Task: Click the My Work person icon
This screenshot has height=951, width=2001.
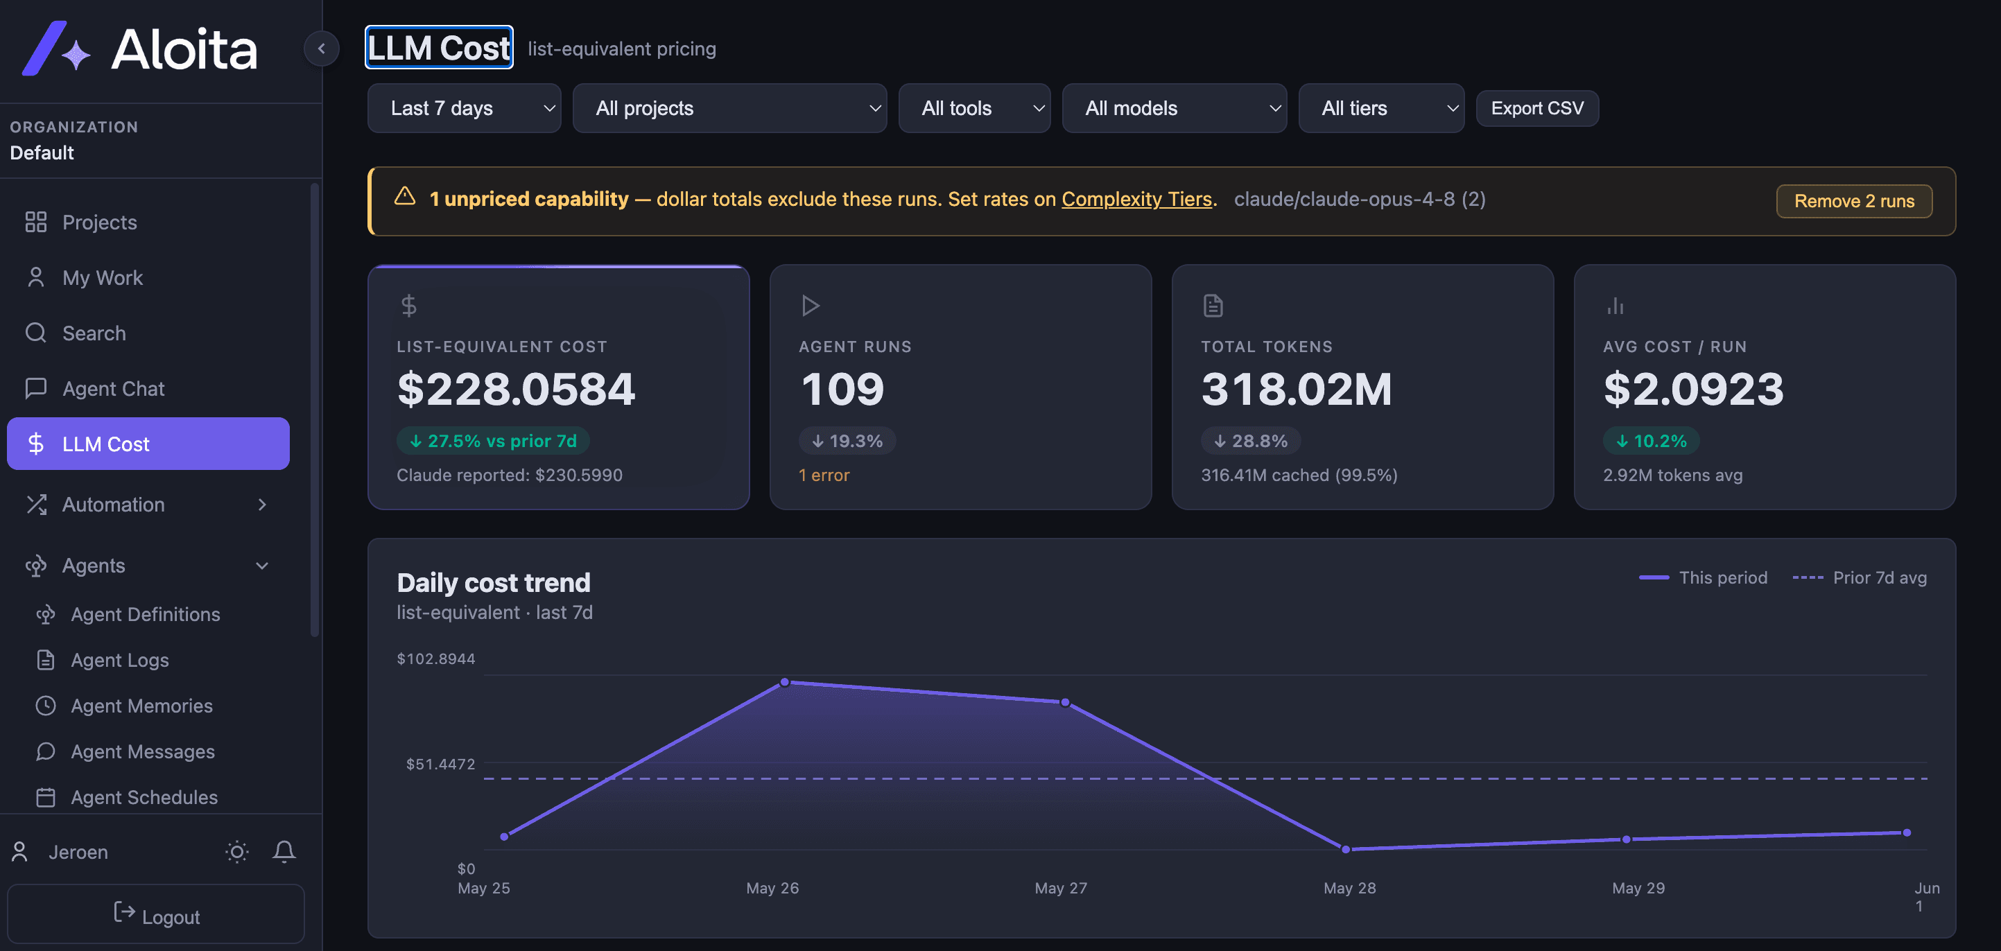Action: (36, 277)
